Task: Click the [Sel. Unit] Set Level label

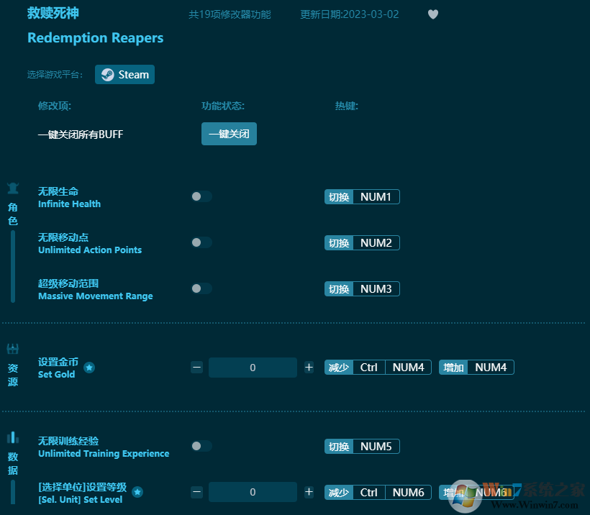Action: point(80,500)
